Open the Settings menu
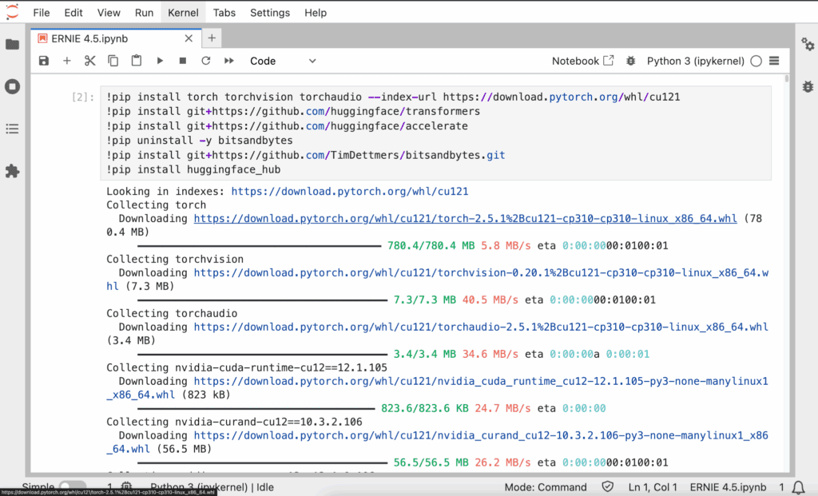Viewport: 818px width, 496px height. tap(270, 13)
